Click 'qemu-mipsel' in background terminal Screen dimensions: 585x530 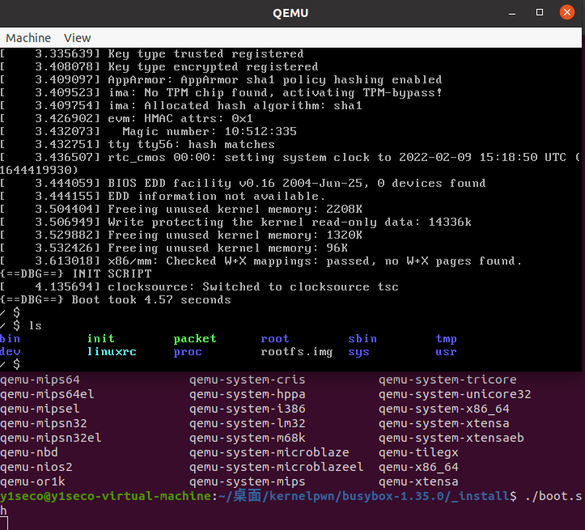tap(40, 409)
